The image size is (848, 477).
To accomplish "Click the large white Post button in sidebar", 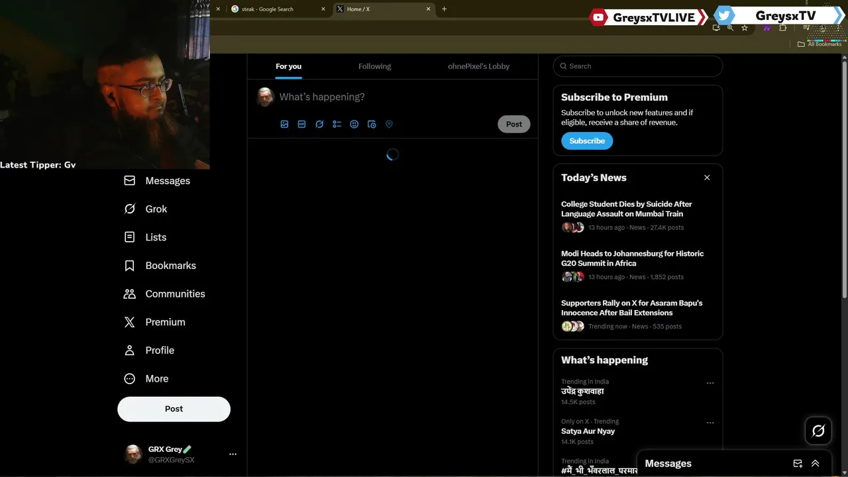I will tap(174, 409).
